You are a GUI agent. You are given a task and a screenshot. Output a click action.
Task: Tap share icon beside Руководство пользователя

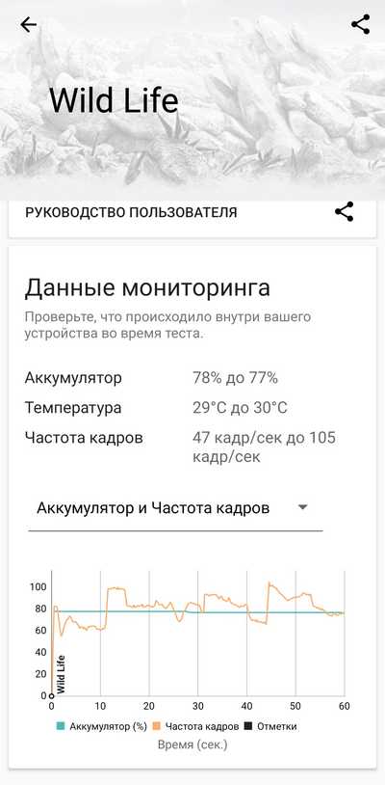pyautogui.click(x=344, y=212)
